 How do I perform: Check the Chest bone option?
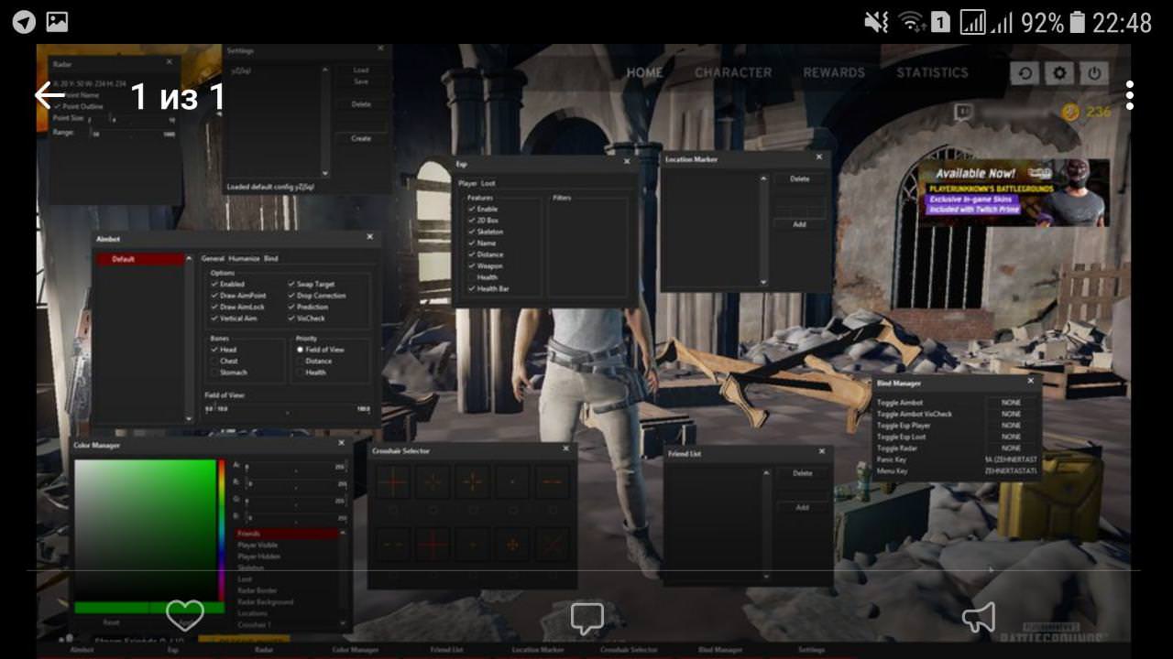[x=214, y=361]
